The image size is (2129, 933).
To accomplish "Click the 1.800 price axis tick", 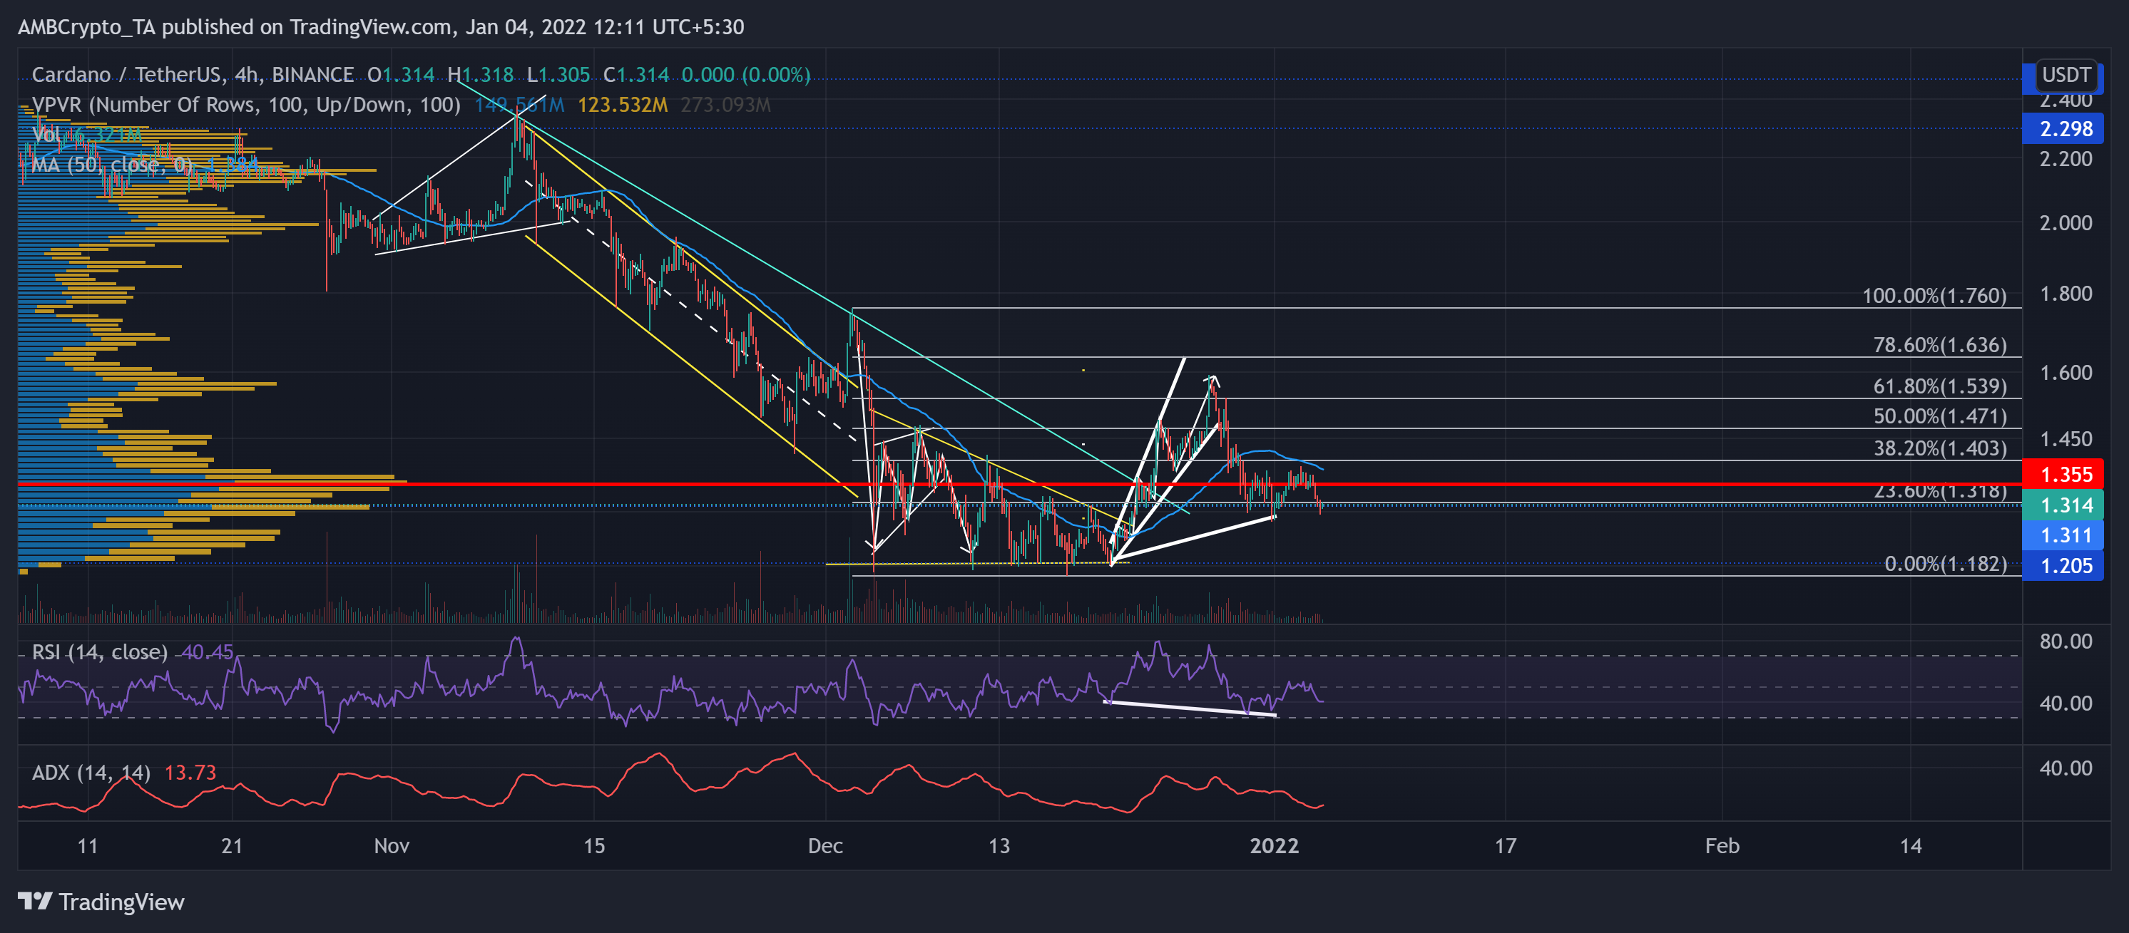I will point(2066,294).
